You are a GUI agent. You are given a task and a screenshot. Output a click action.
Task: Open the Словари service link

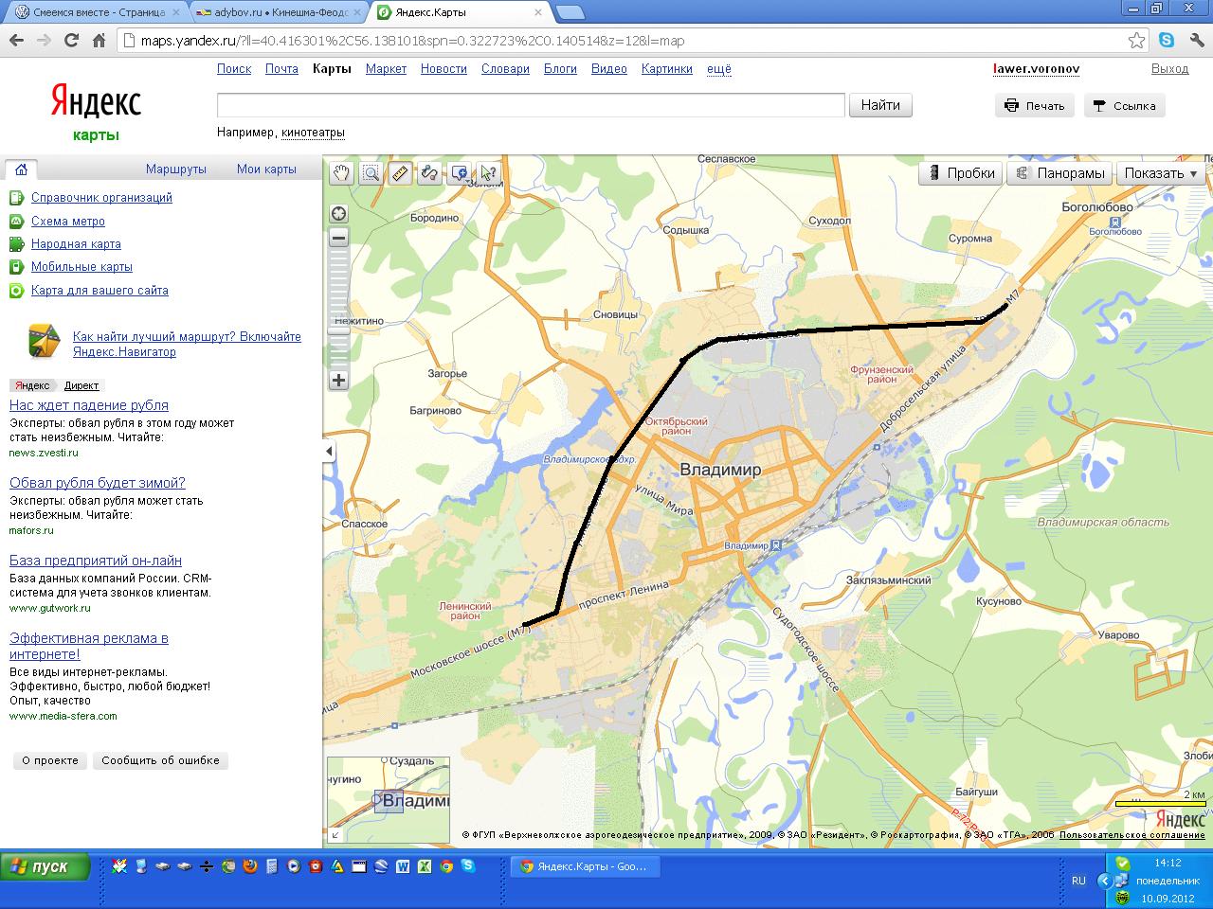tap(505, 69)
